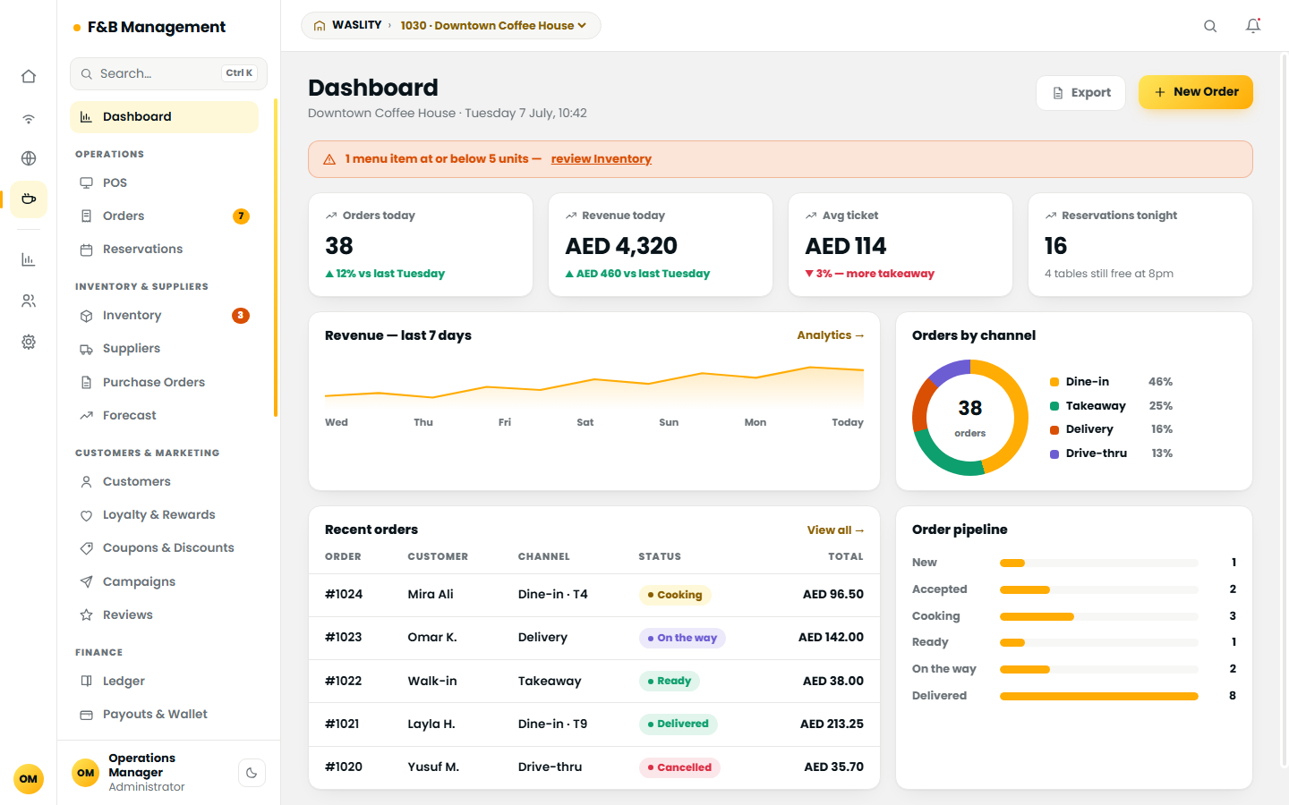Click the Export button
The width and height of the screenshot is (1289, 805).
tap(1080, 93)
